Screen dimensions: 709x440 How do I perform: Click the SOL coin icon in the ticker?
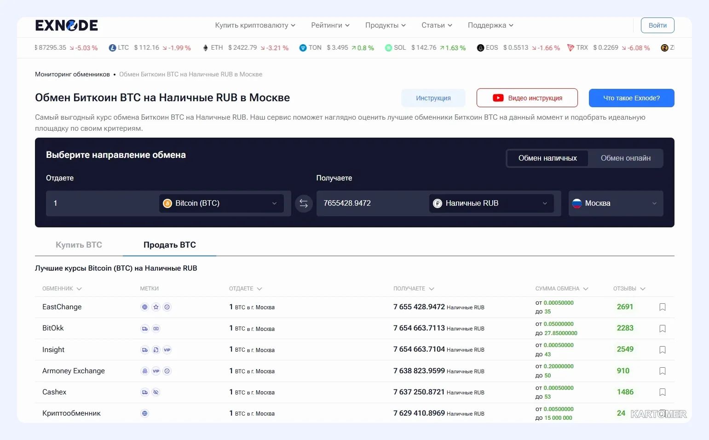(388, 48)
